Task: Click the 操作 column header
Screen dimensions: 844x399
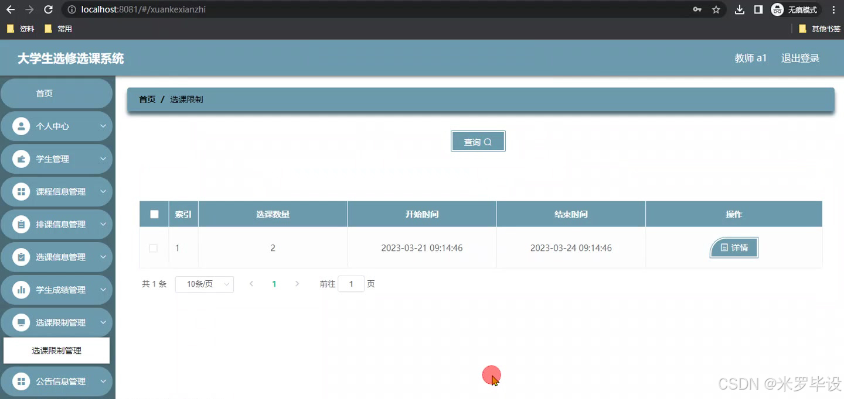Action: [734, 214]
